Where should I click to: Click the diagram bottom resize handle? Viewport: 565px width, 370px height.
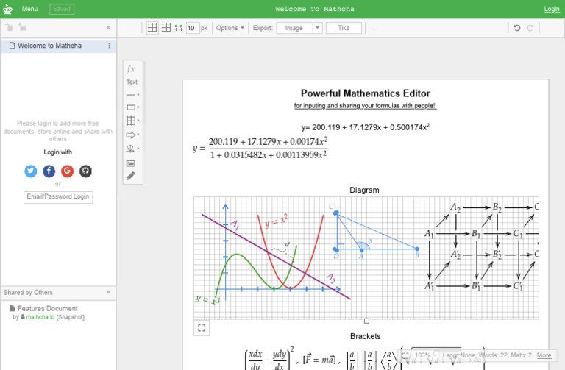tap(366, 321)
